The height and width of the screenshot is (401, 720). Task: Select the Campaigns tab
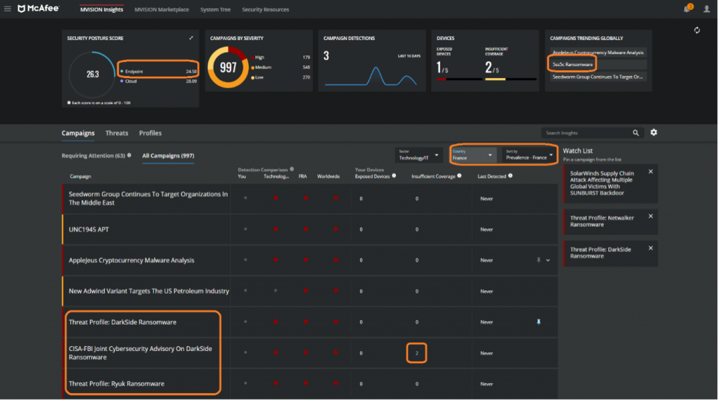[78, 133]
